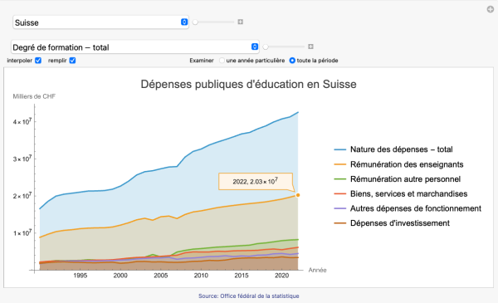Viewport: 498px width, 303px height.
Task: Open the Suisse region dropdown
Action: tap(100, 22)
